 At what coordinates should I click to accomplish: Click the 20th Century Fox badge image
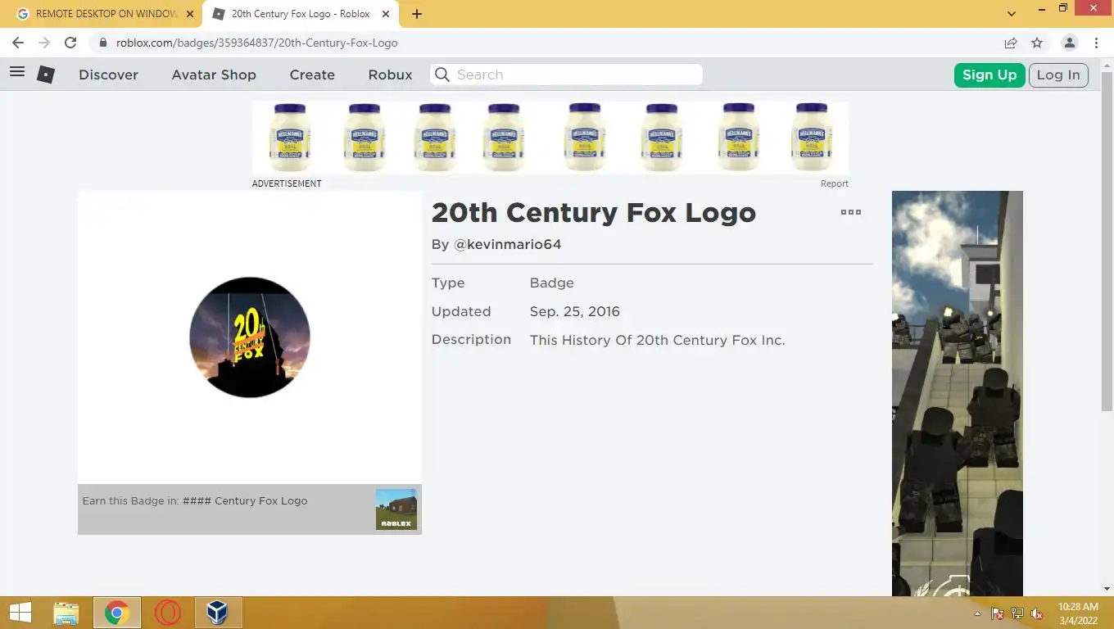click(x=250, y=337)
